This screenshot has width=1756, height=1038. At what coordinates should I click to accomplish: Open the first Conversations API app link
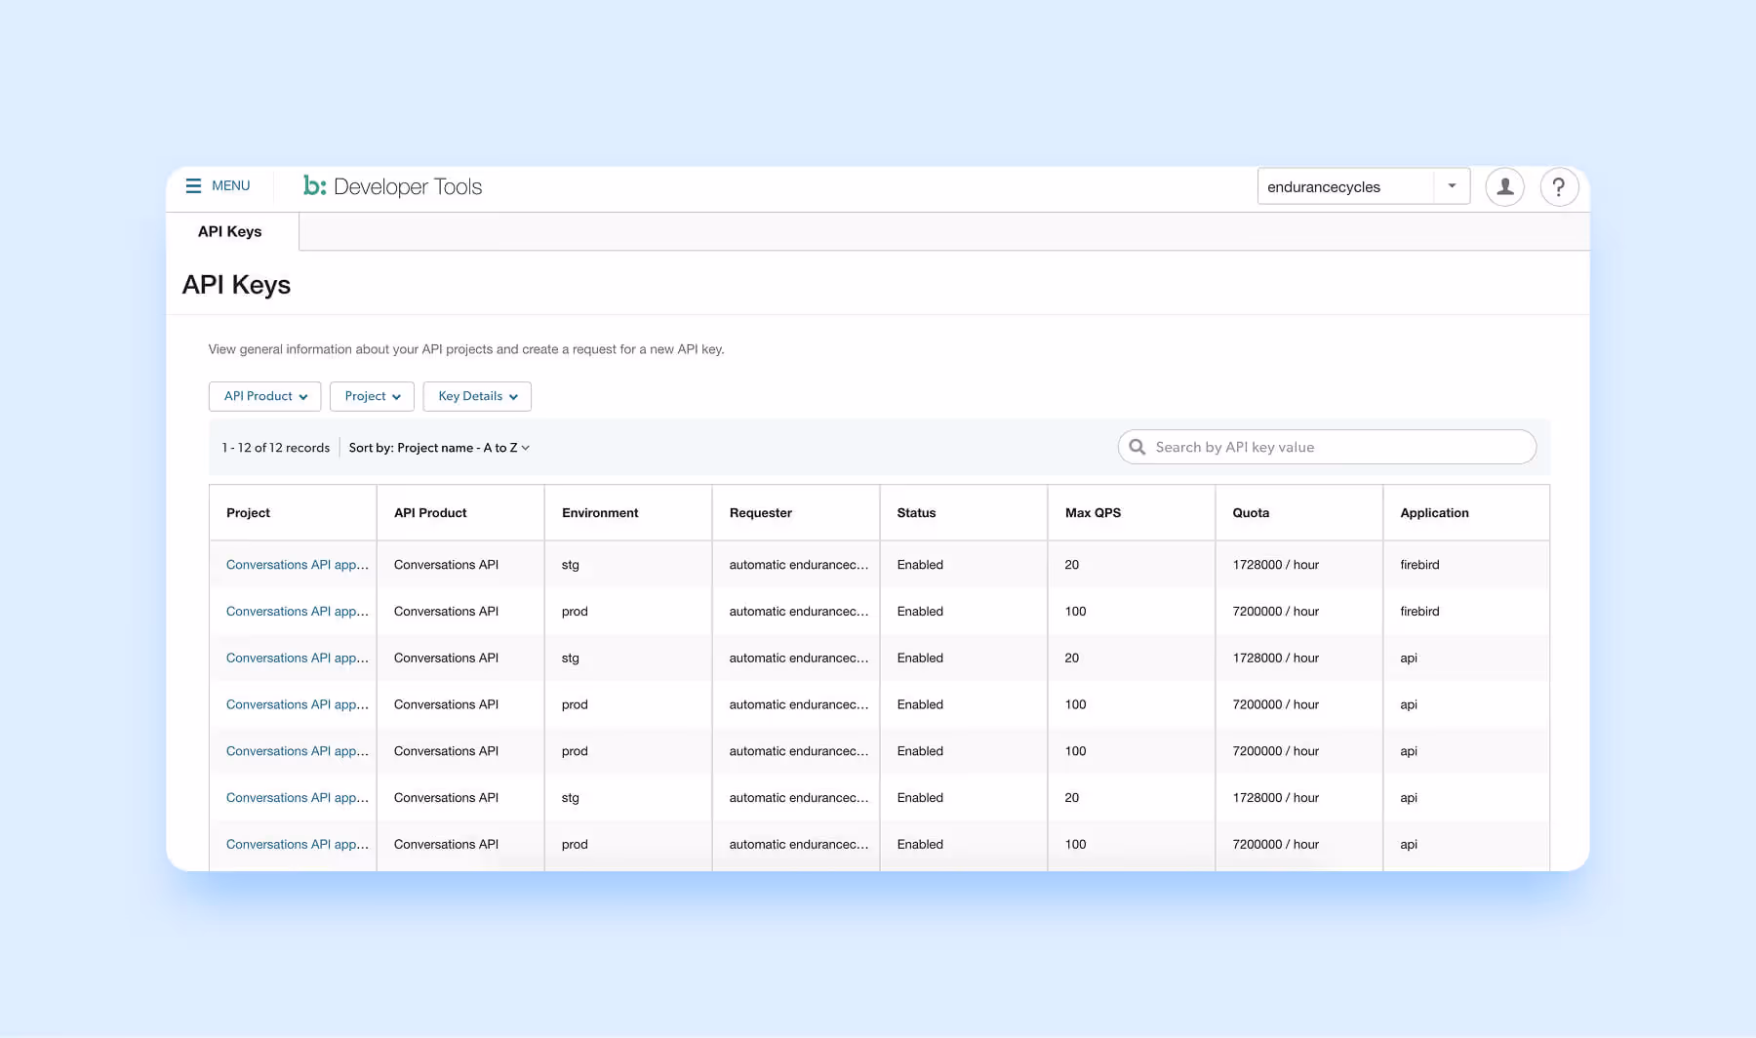(x=297, y=564)
